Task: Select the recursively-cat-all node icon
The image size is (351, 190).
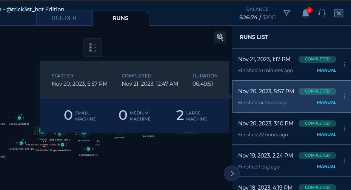Action: (x=21, y=143)
